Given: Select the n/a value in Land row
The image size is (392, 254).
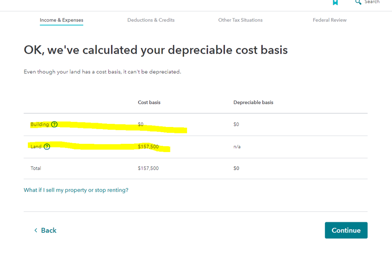Looking at the screenshot, I should pos(237,147).
